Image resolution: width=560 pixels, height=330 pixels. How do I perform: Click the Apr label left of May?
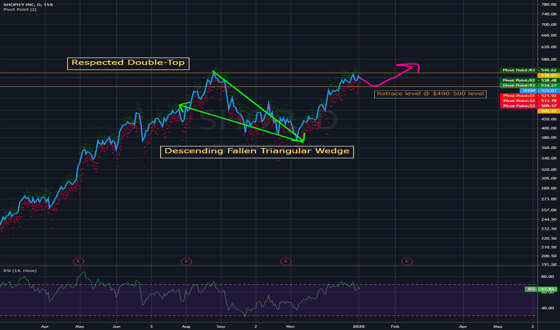point(44,326)
